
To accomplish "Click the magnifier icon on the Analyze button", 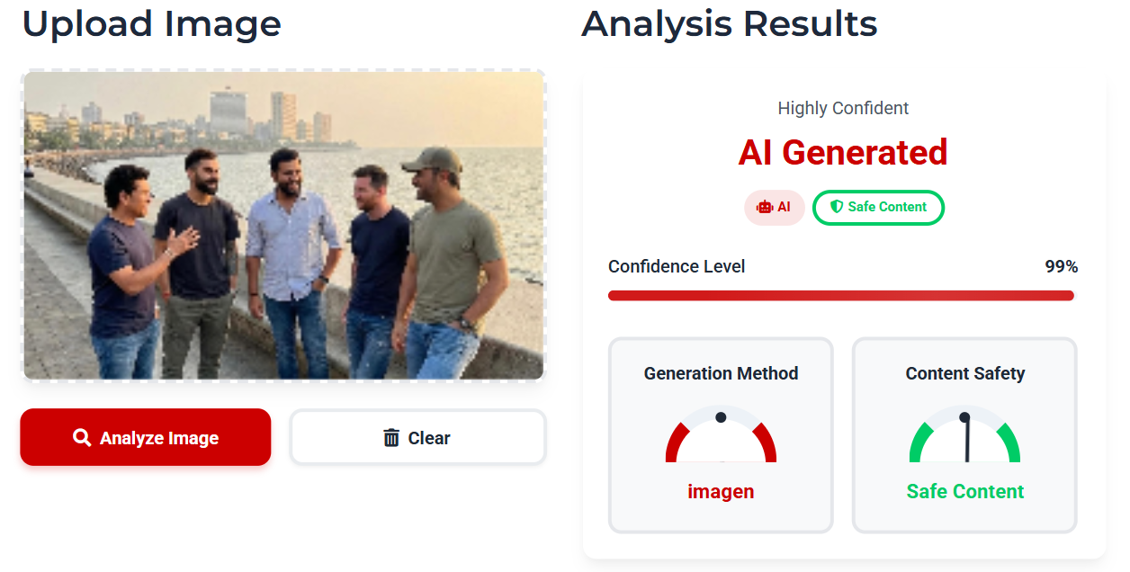I will tap(82, 438).
